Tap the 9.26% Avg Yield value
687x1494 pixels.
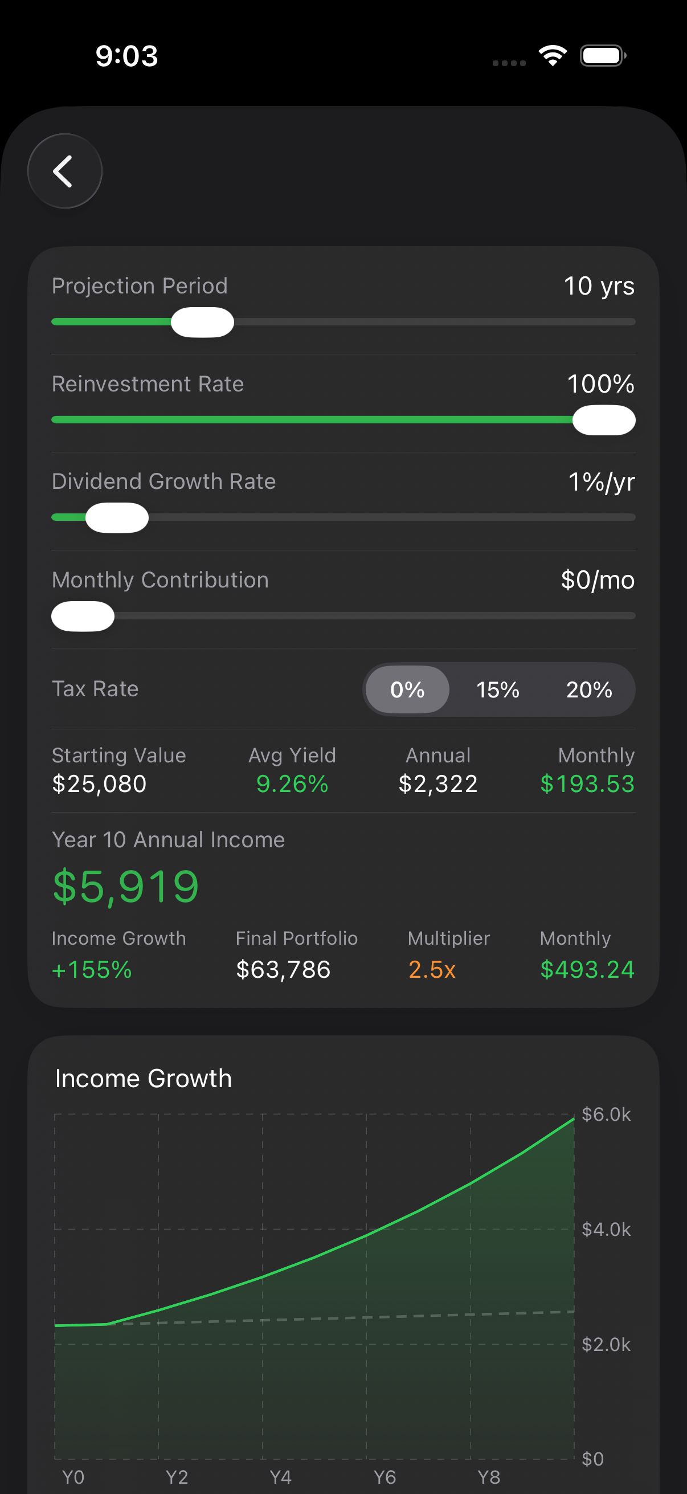coord(292,784)
